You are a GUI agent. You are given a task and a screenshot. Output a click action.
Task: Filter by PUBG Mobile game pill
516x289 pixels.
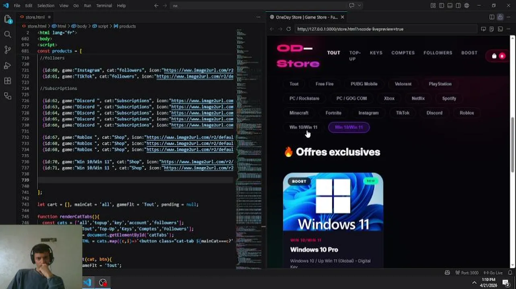click(364, 84)
